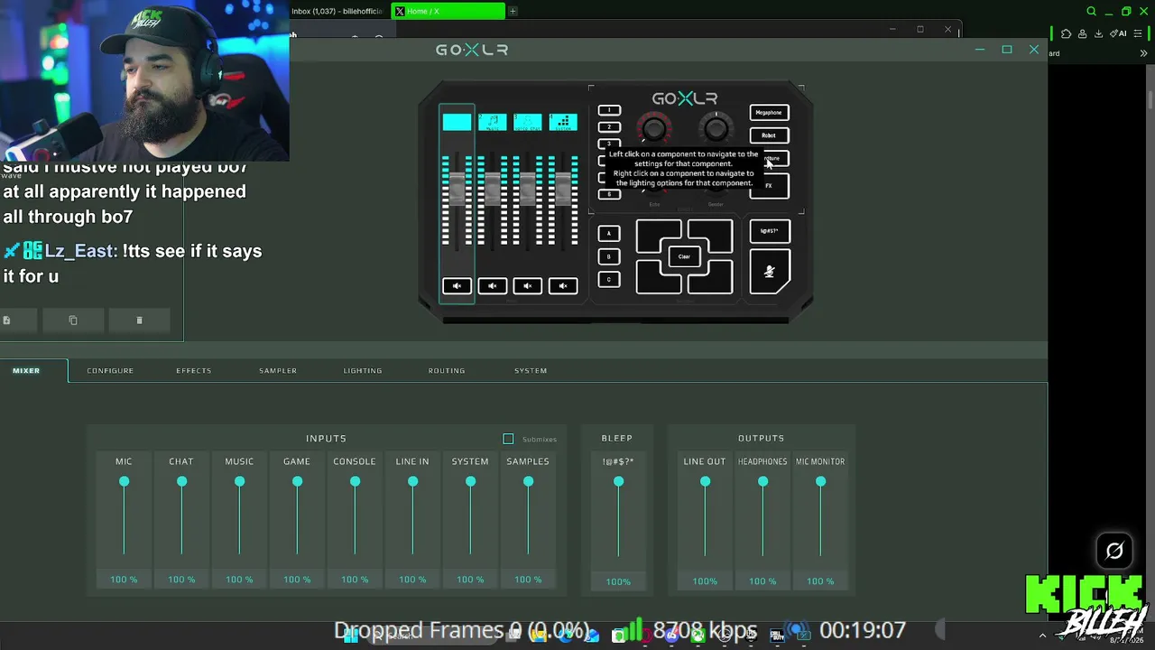Open the Sampler tab

click(x=278, y=370)
